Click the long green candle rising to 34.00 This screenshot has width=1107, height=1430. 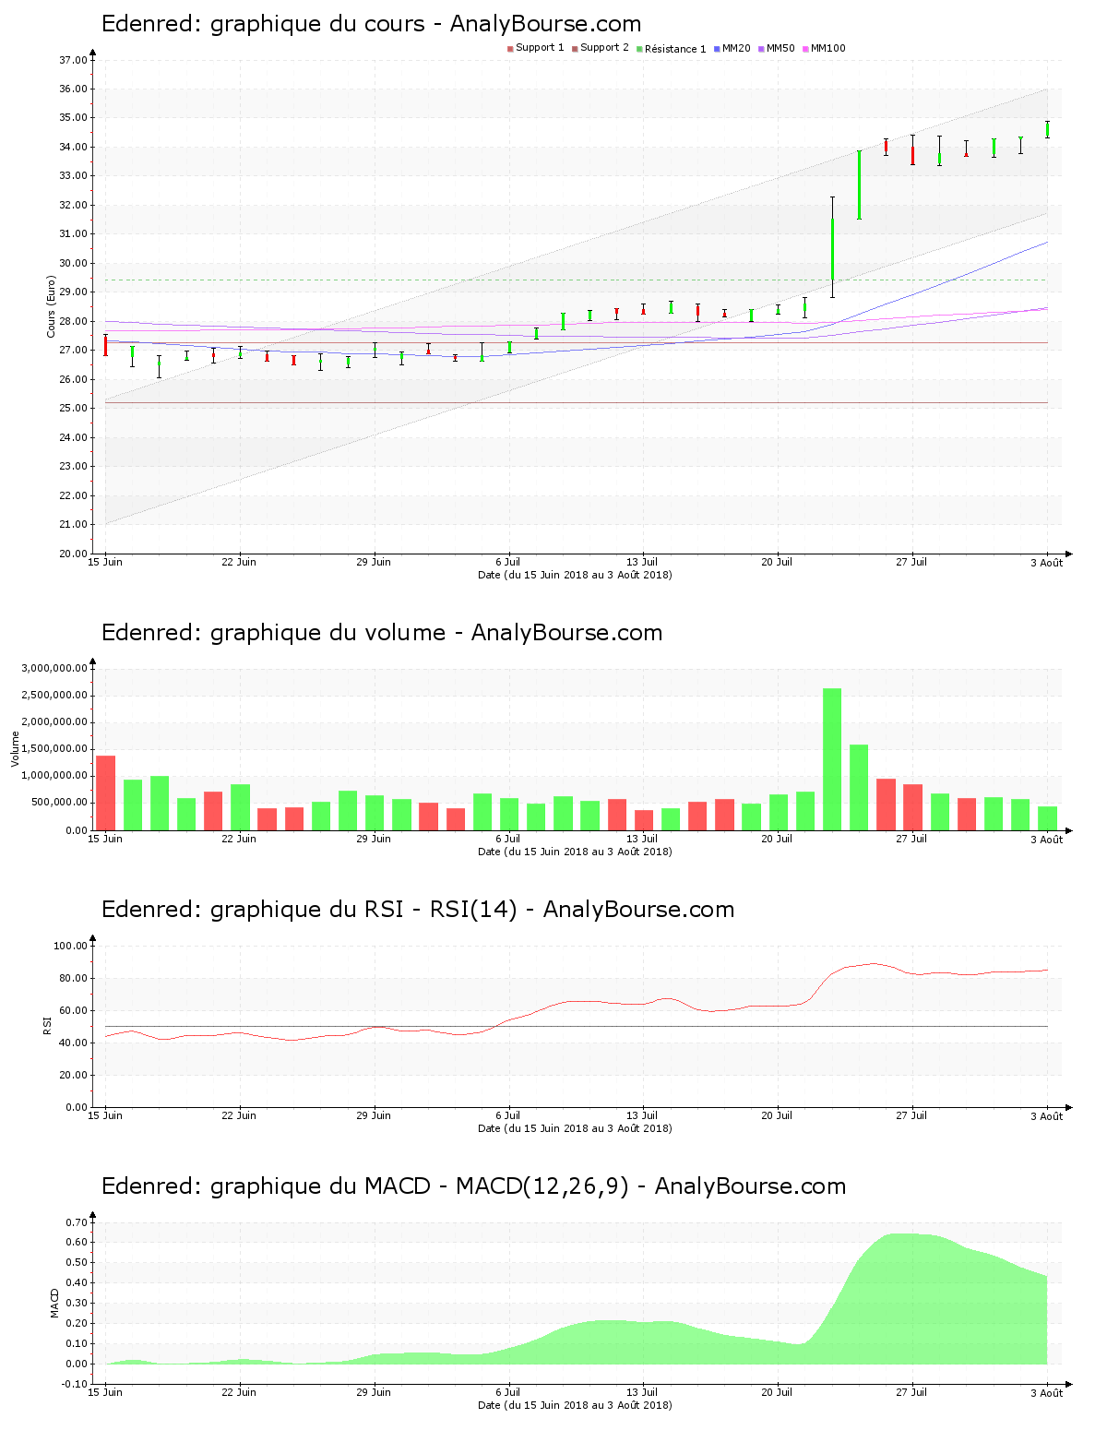pyautogui.click(x=859, y=185)
